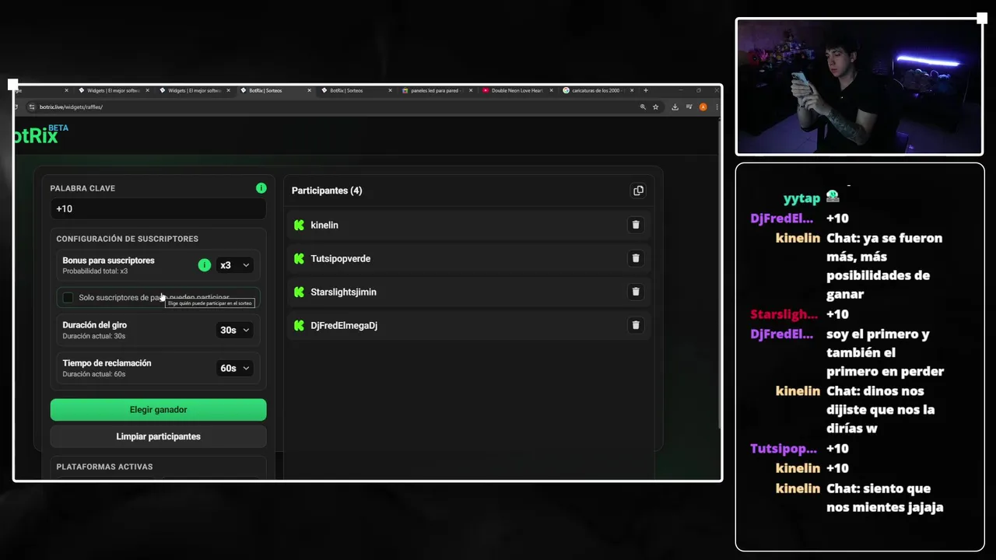This screenshot has width=996, height=560.
Task: Click participant name kinelin in list
Action: 324,225
